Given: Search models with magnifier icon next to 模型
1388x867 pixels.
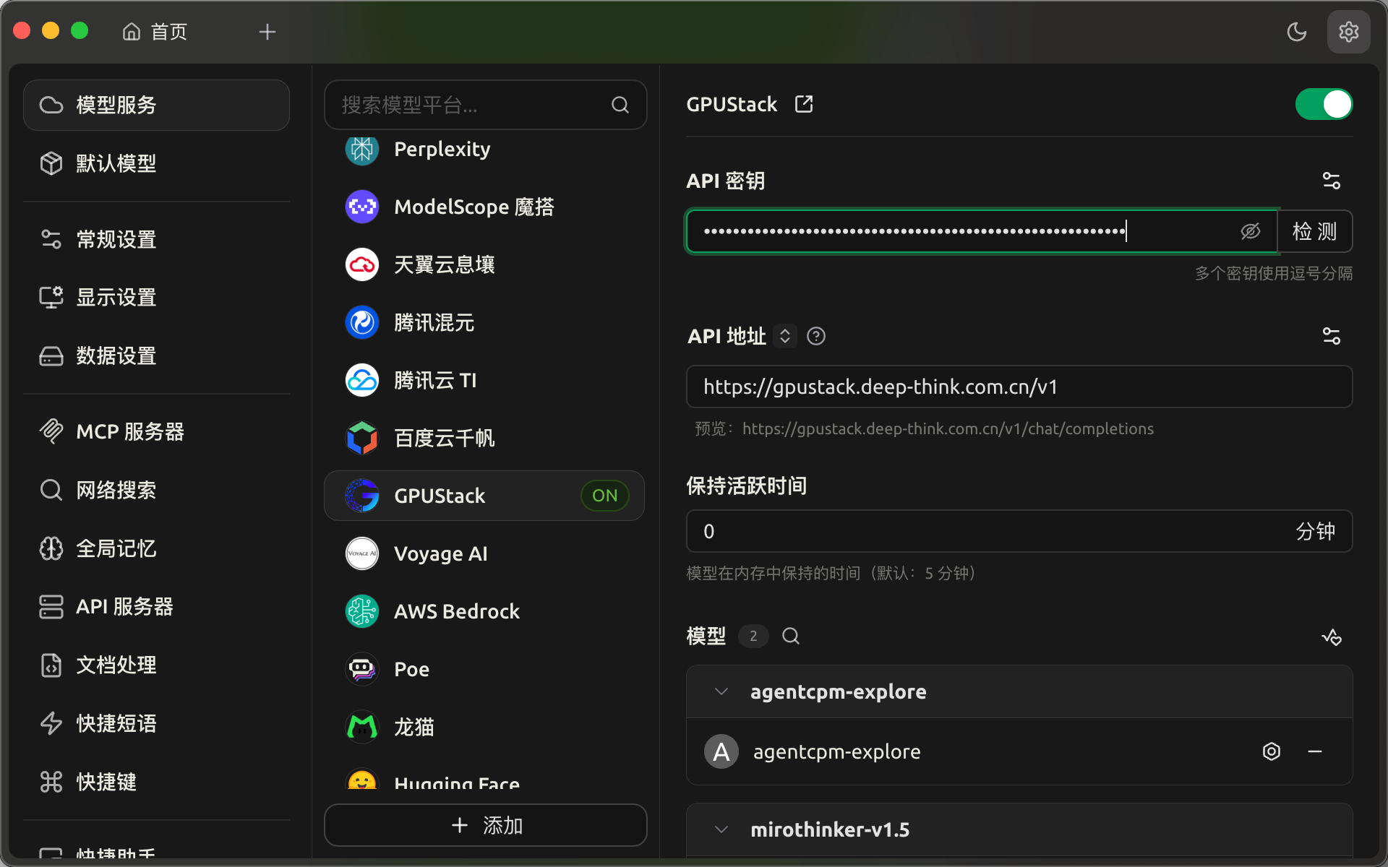Looking at the screenshot, I should point(791,636).
